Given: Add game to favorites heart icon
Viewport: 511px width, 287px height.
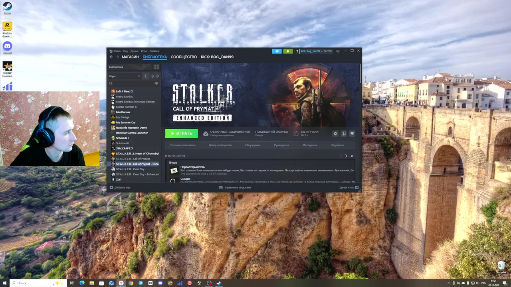Looking at the screenshot, I should click(352, 134).
